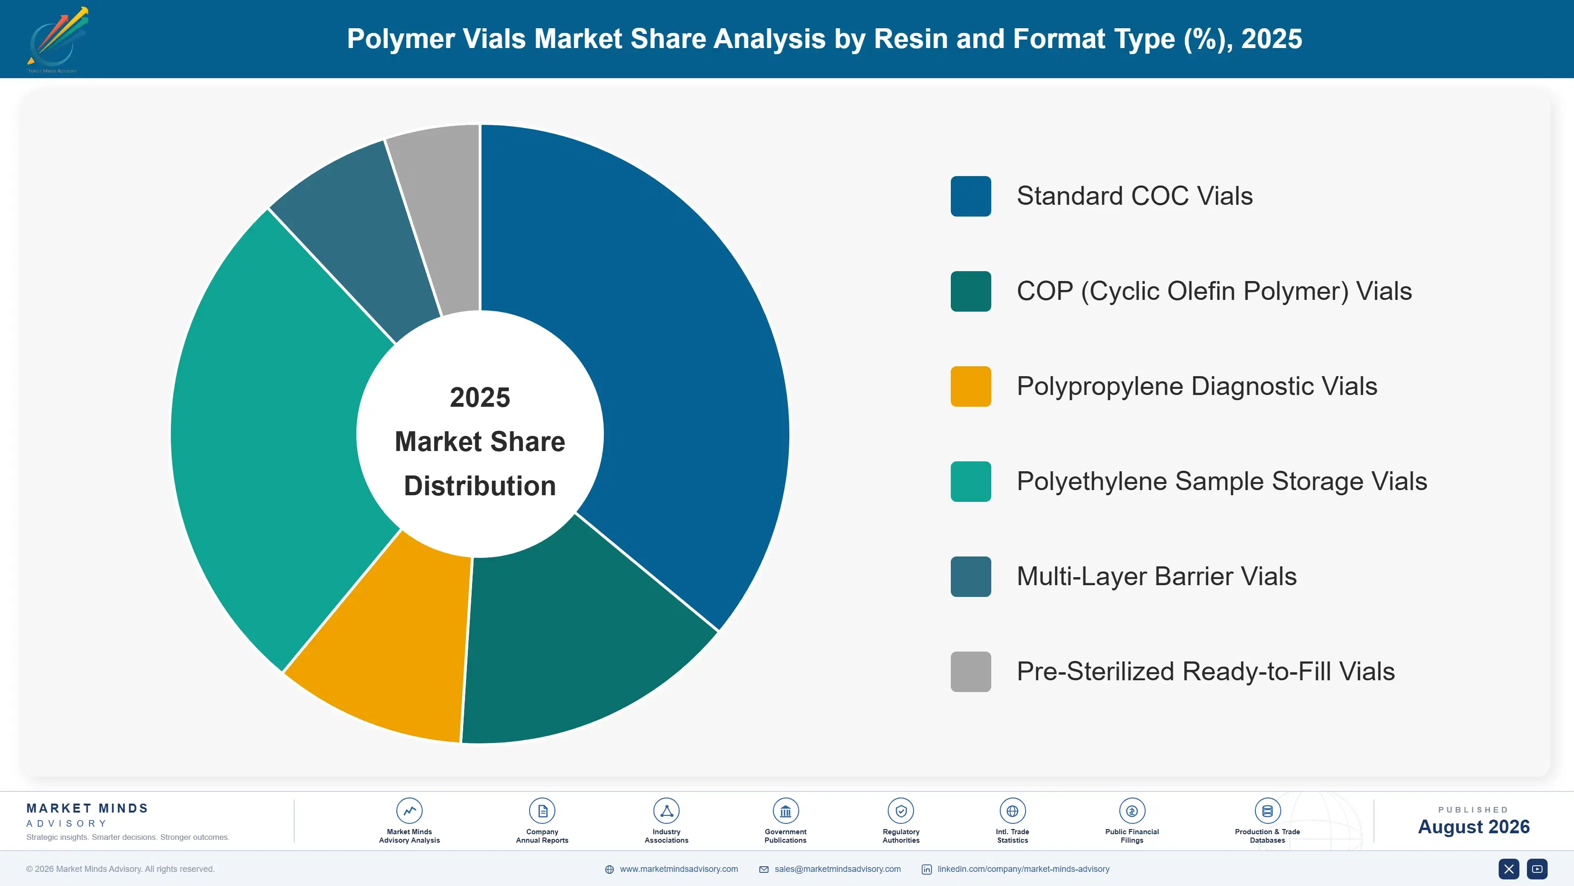The width and height of the screenshot is (1574, 886).
Task: Open the X social media icon
Action: click(x=1509, y=869)
